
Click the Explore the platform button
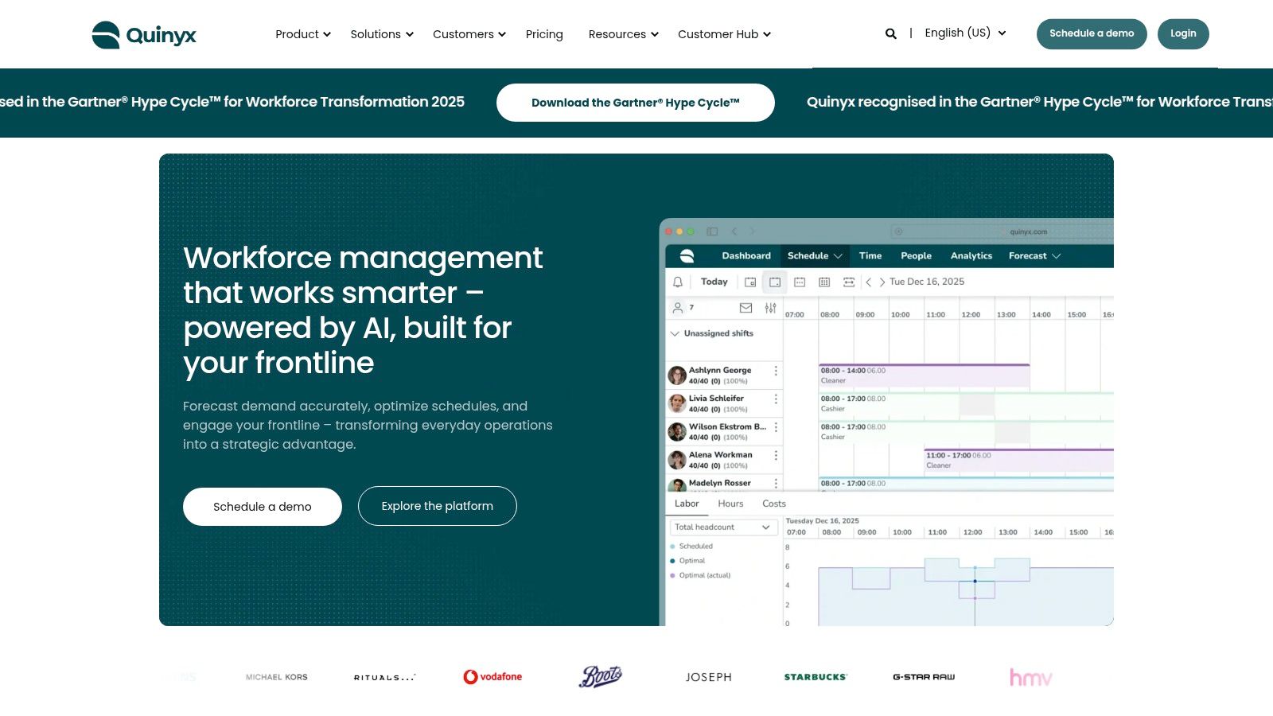point(438,506)
